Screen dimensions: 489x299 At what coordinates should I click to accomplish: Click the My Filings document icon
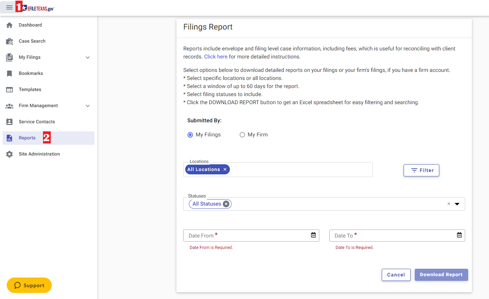tap(9, 57)
